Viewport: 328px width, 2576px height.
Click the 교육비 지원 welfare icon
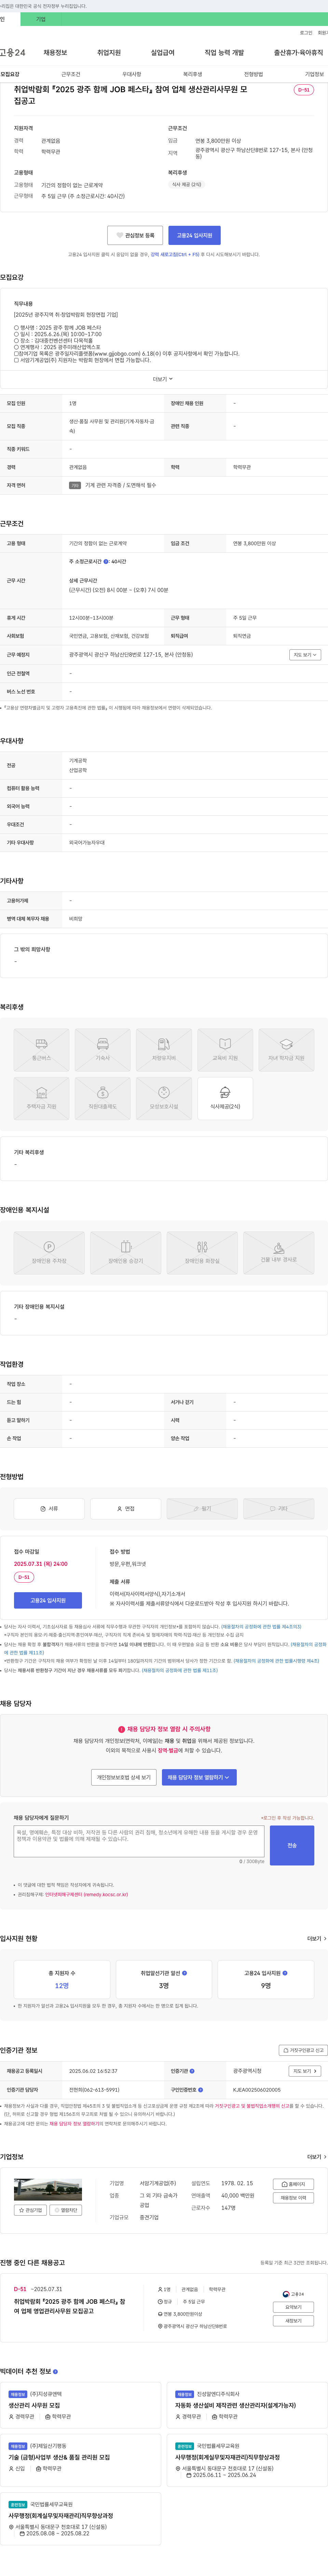click(x=225, y=1050)
